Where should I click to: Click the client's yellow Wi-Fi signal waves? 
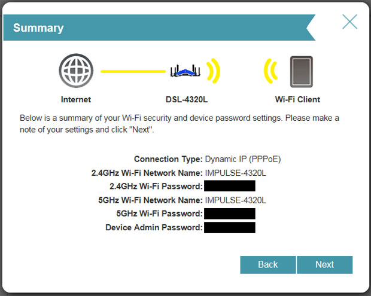[270, 71]
